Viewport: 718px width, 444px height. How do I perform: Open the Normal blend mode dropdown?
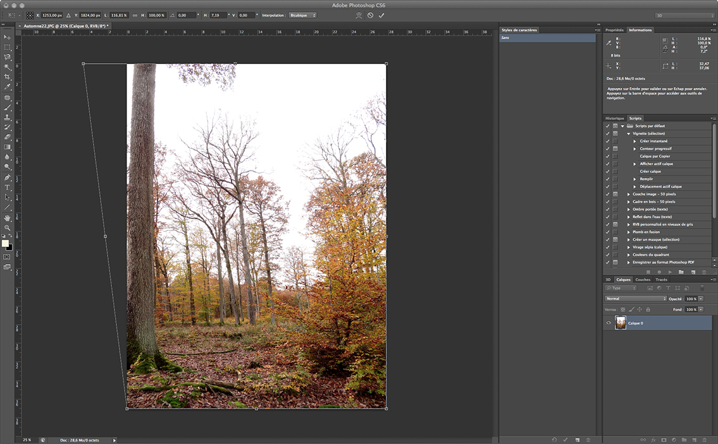coord(636,299)
